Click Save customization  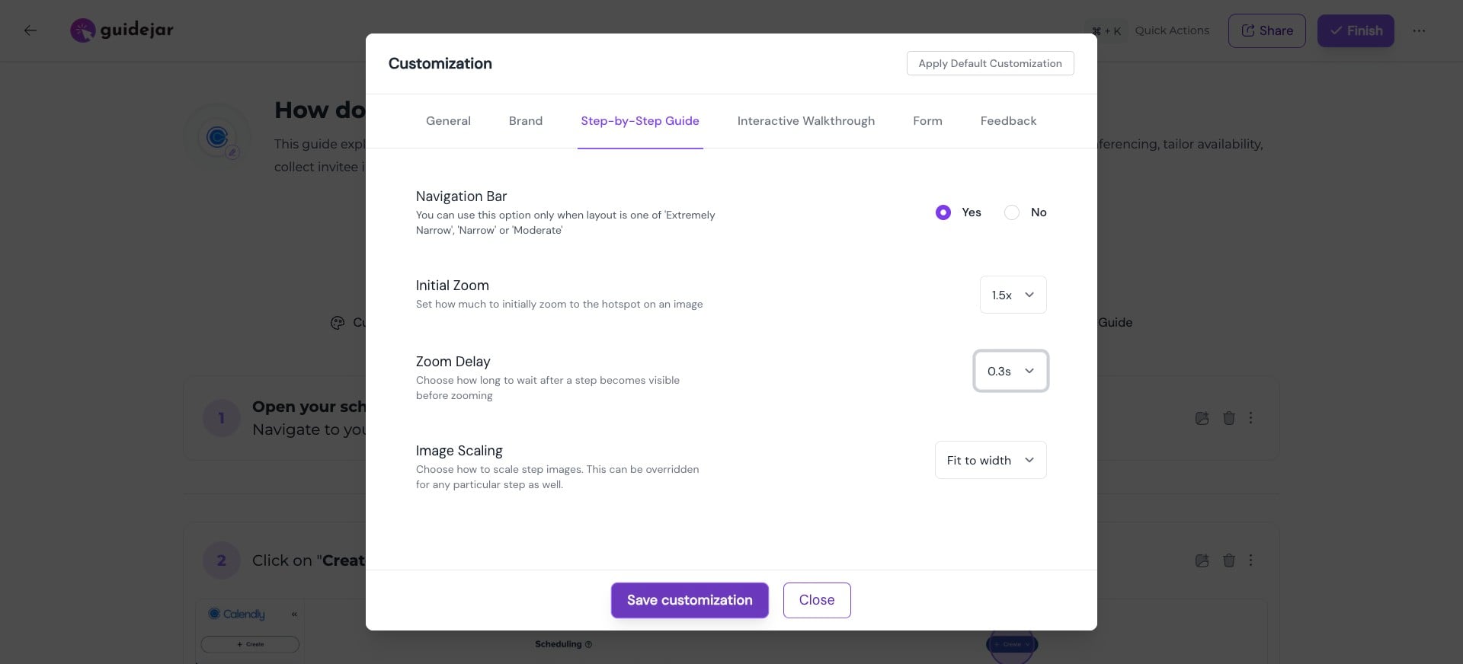pyautogui.click(x=689, y=600)
